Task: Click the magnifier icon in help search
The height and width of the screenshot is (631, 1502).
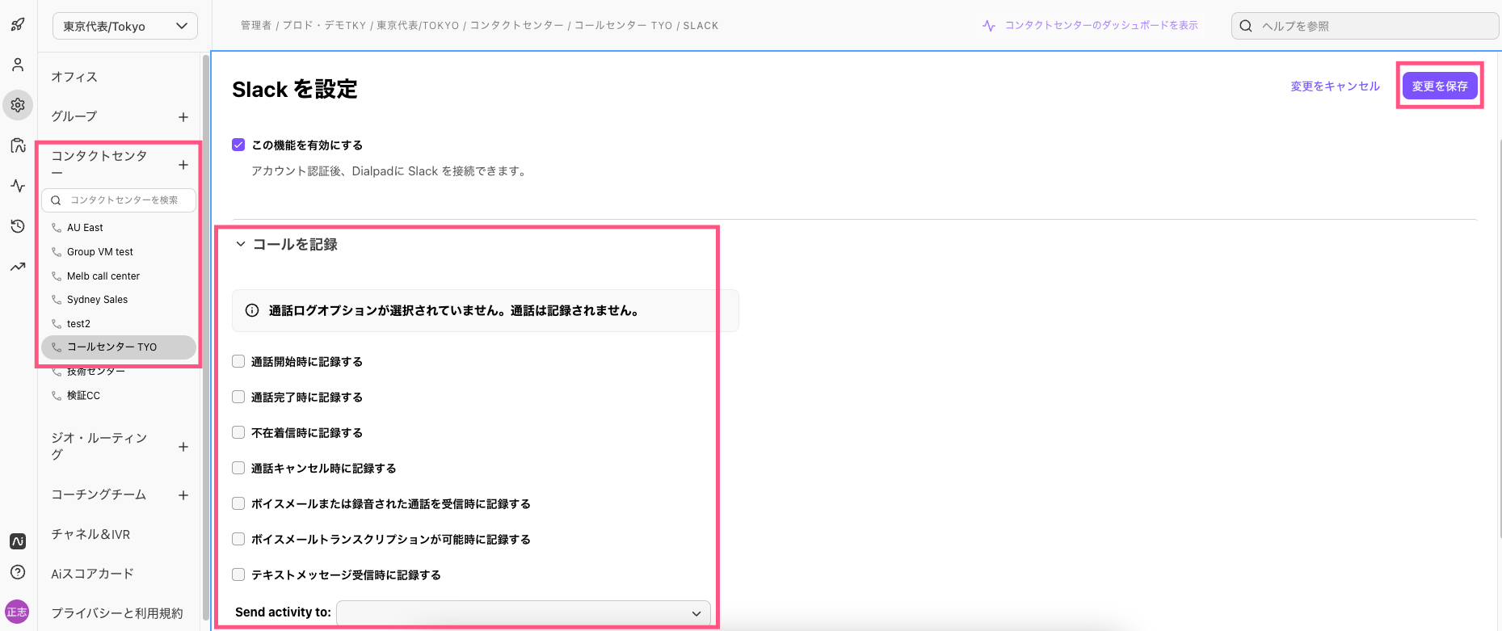Action: (x=1246, y=26)
